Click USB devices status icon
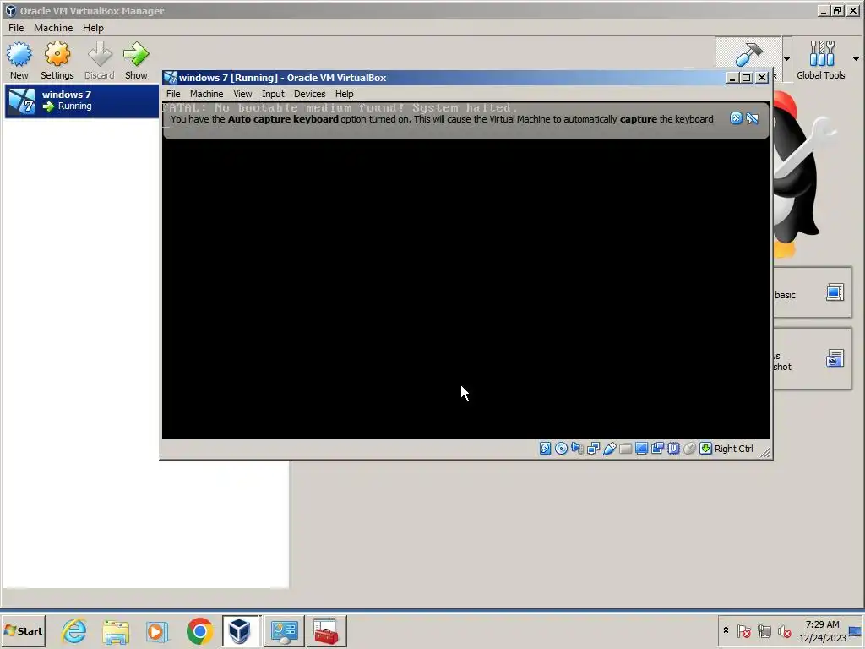 (609, 449)
